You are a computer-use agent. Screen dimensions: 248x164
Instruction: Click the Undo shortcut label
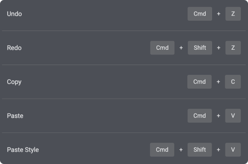point(14,14)
